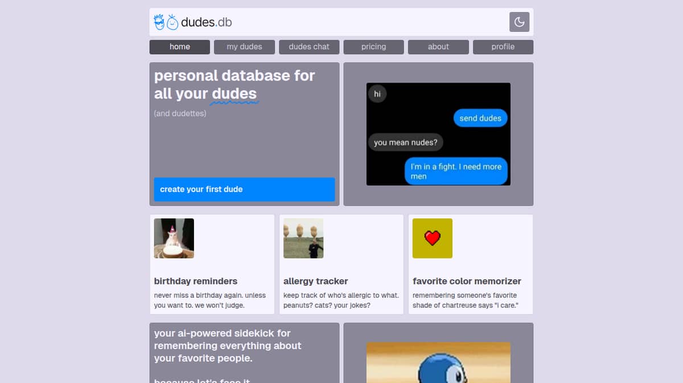The width and height of the screenshot is (683, 383).
Task: Open dudes chat tab
Action: point(309,47)
